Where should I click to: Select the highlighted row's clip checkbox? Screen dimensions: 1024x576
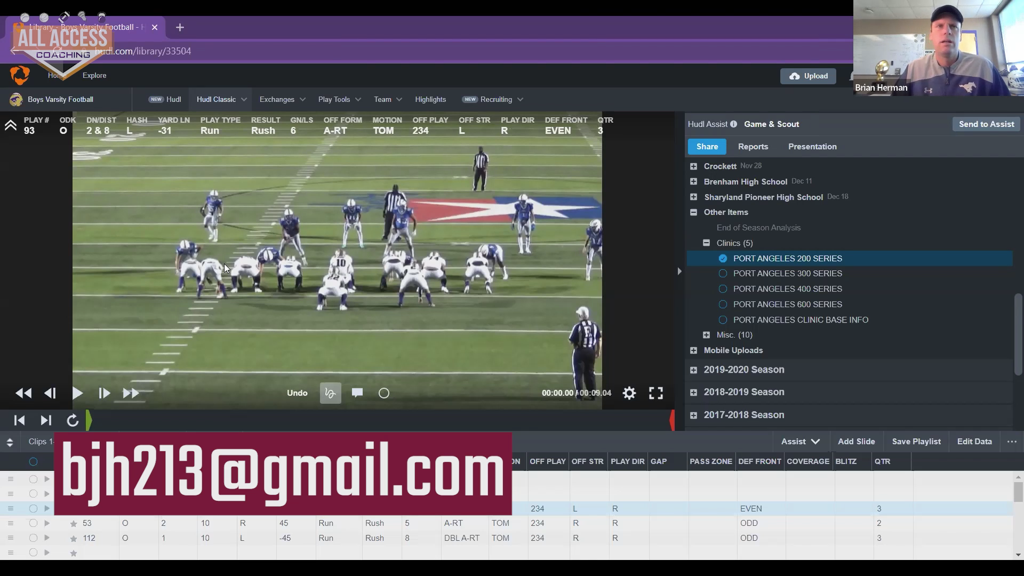pos(33,509)
